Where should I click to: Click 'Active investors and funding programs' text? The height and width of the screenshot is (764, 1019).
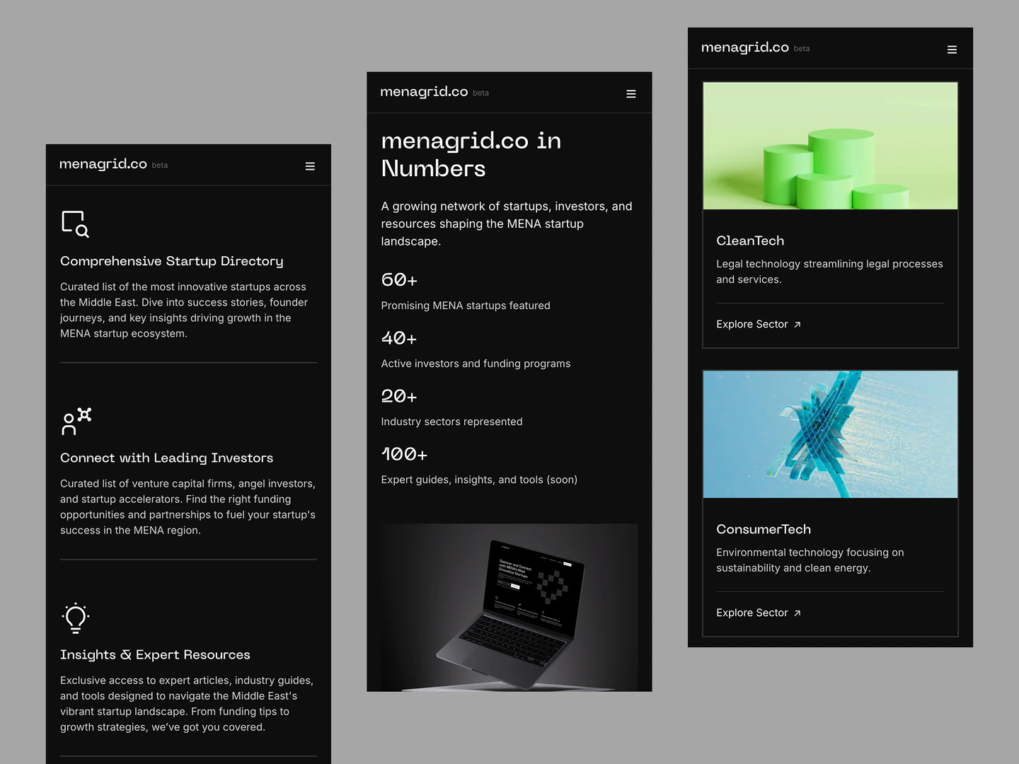[476, 364]
